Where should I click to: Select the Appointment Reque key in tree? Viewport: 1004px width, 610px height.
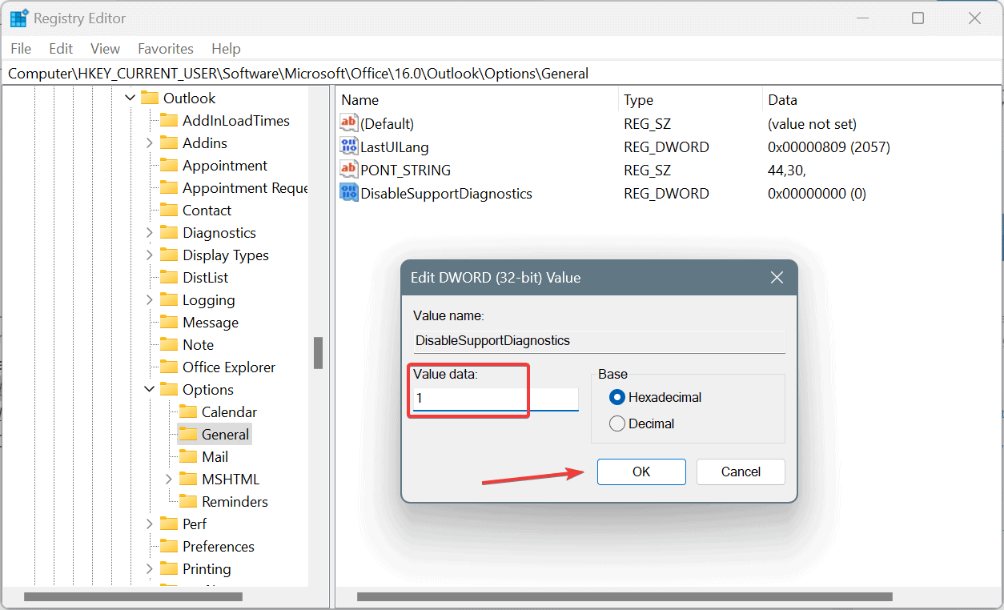click(x=245, y=187)
